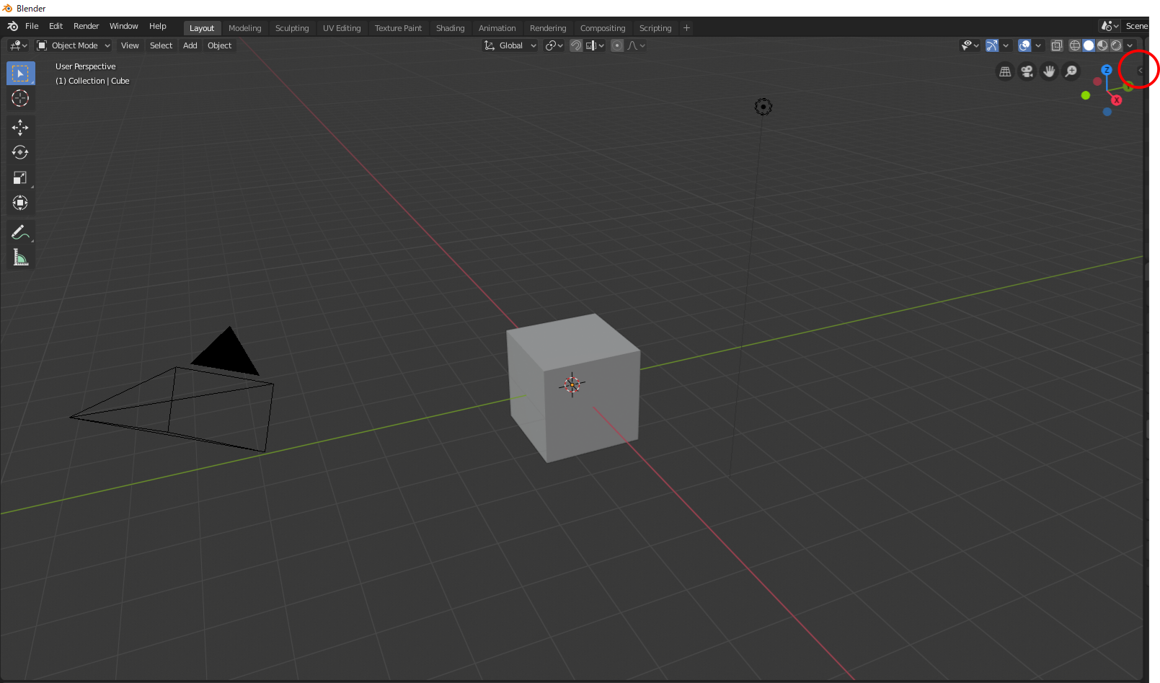Viewport: 1160px width, 683px height.
Task: Switch to solid viewport shading
Action: [x=1089, y=45]
